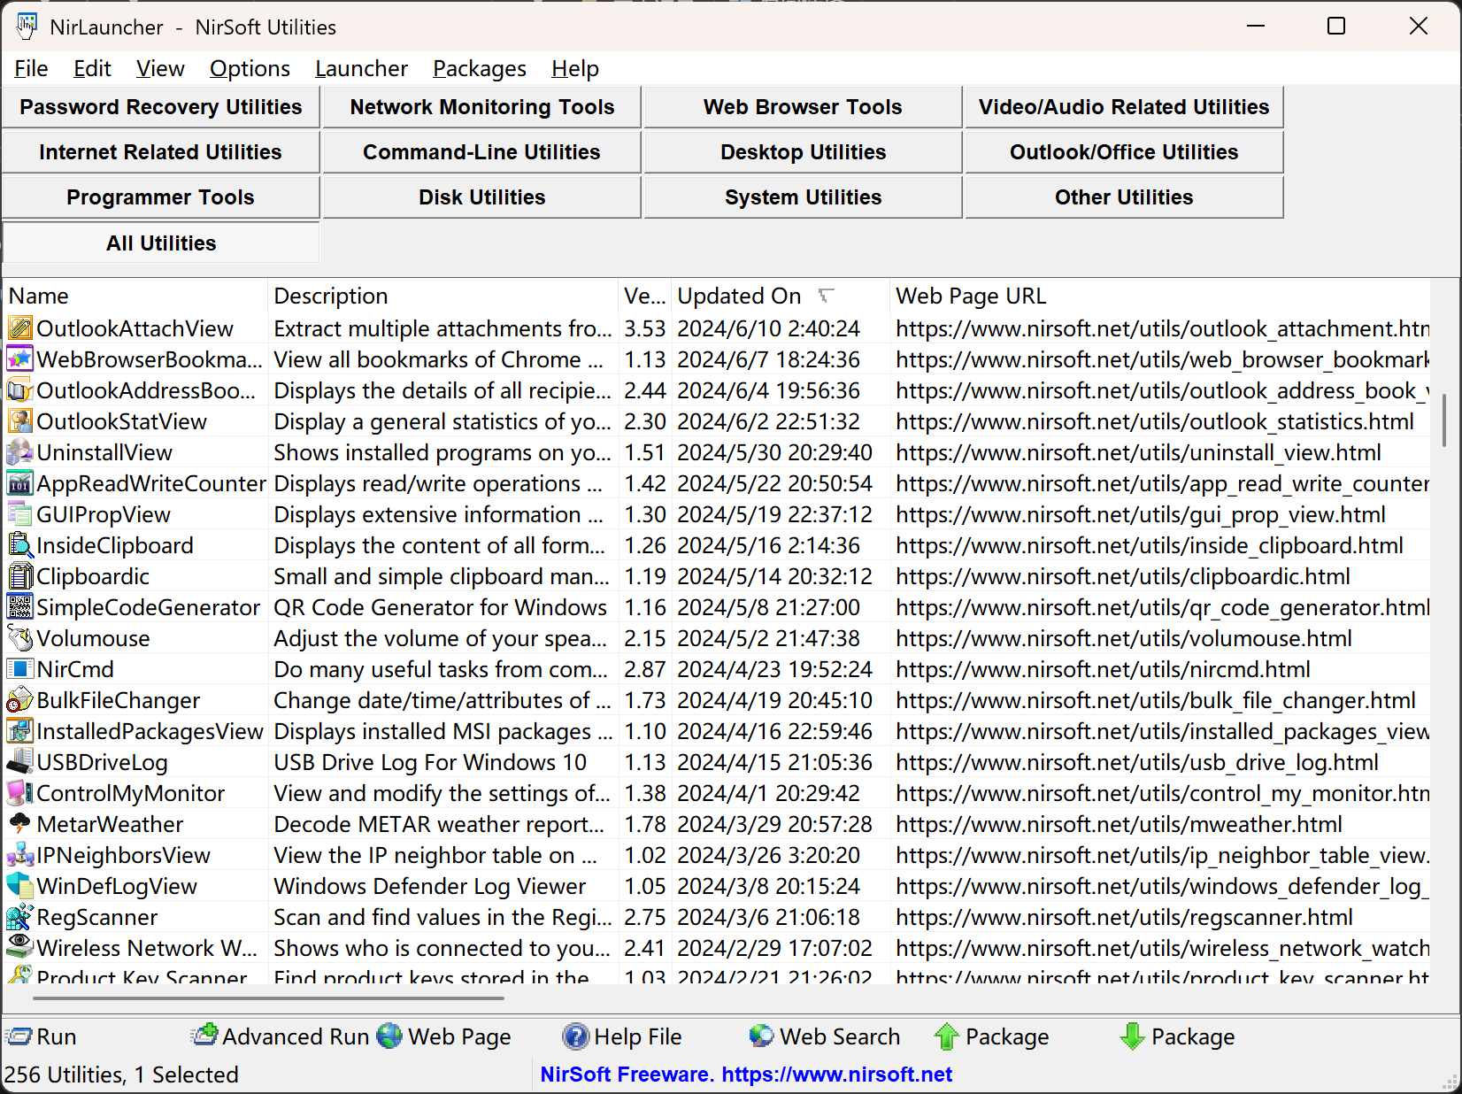The height and width of the screenshot is (1094, 1462).
Task: Click the InstalledPackagesView row icon
Action: point(19,731)
